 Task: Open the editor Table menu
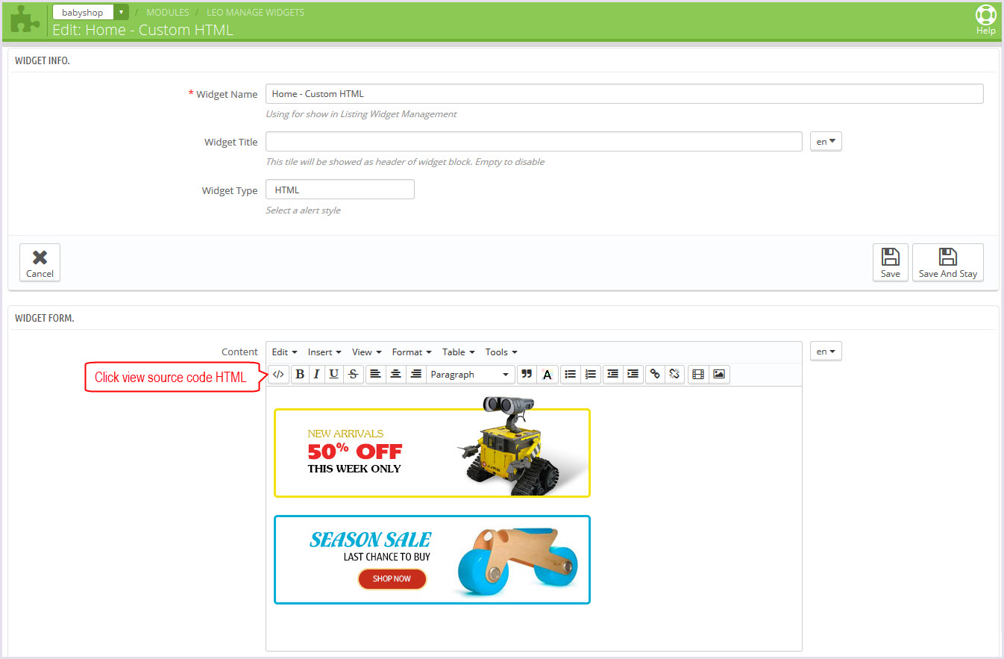[x=458, y=352]
